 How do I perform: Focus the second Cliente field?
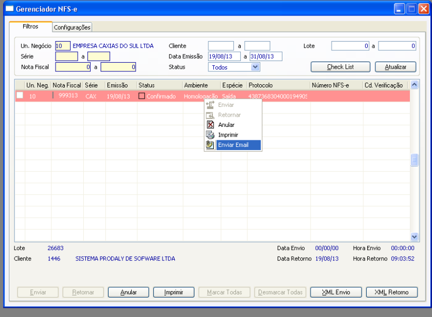click(x=258, y=46)
